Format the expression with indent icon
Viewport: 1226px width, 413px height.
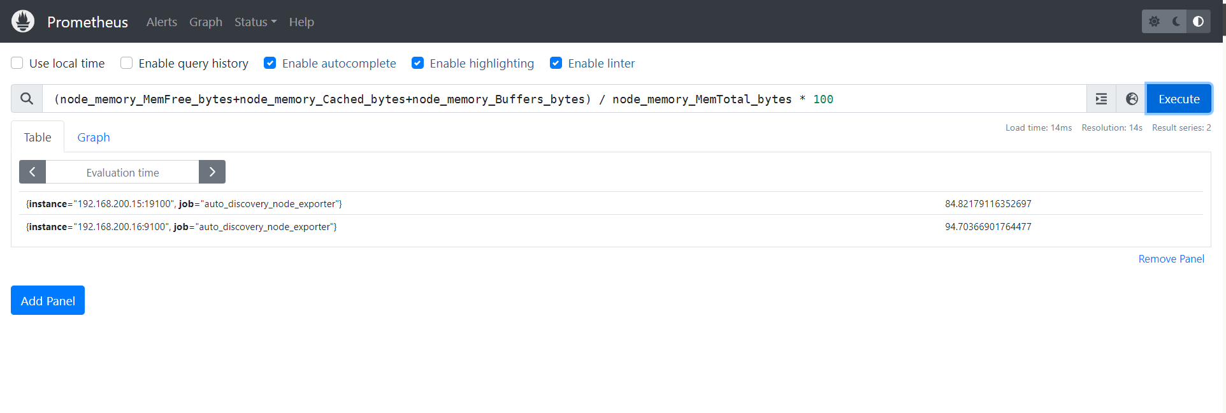tap(1101, 99)
